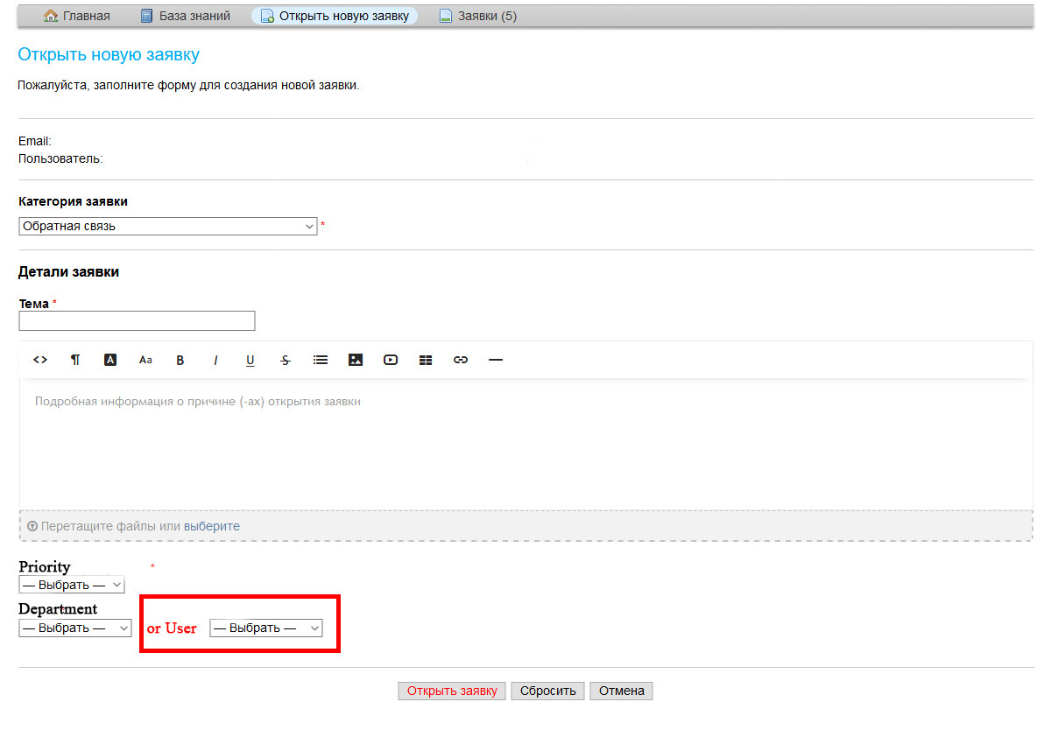Screen dimensions: 1051x730
Task: Open the Priority dropdown
Action: pos(71,585)
